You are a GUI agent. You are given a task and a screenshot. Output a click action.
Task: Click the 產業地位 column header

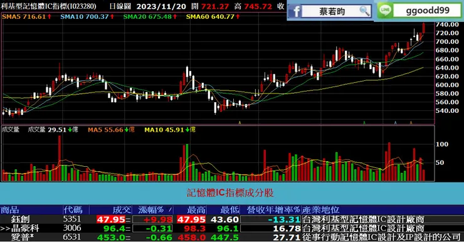click(321, 210)
